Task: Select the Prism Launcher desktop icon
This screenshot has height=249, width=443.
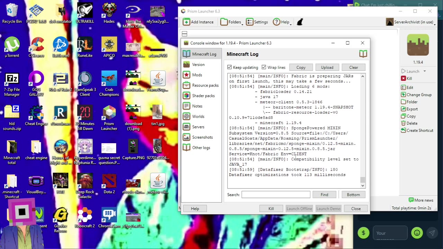Action: pyautogui.click(x=109, y=118)
